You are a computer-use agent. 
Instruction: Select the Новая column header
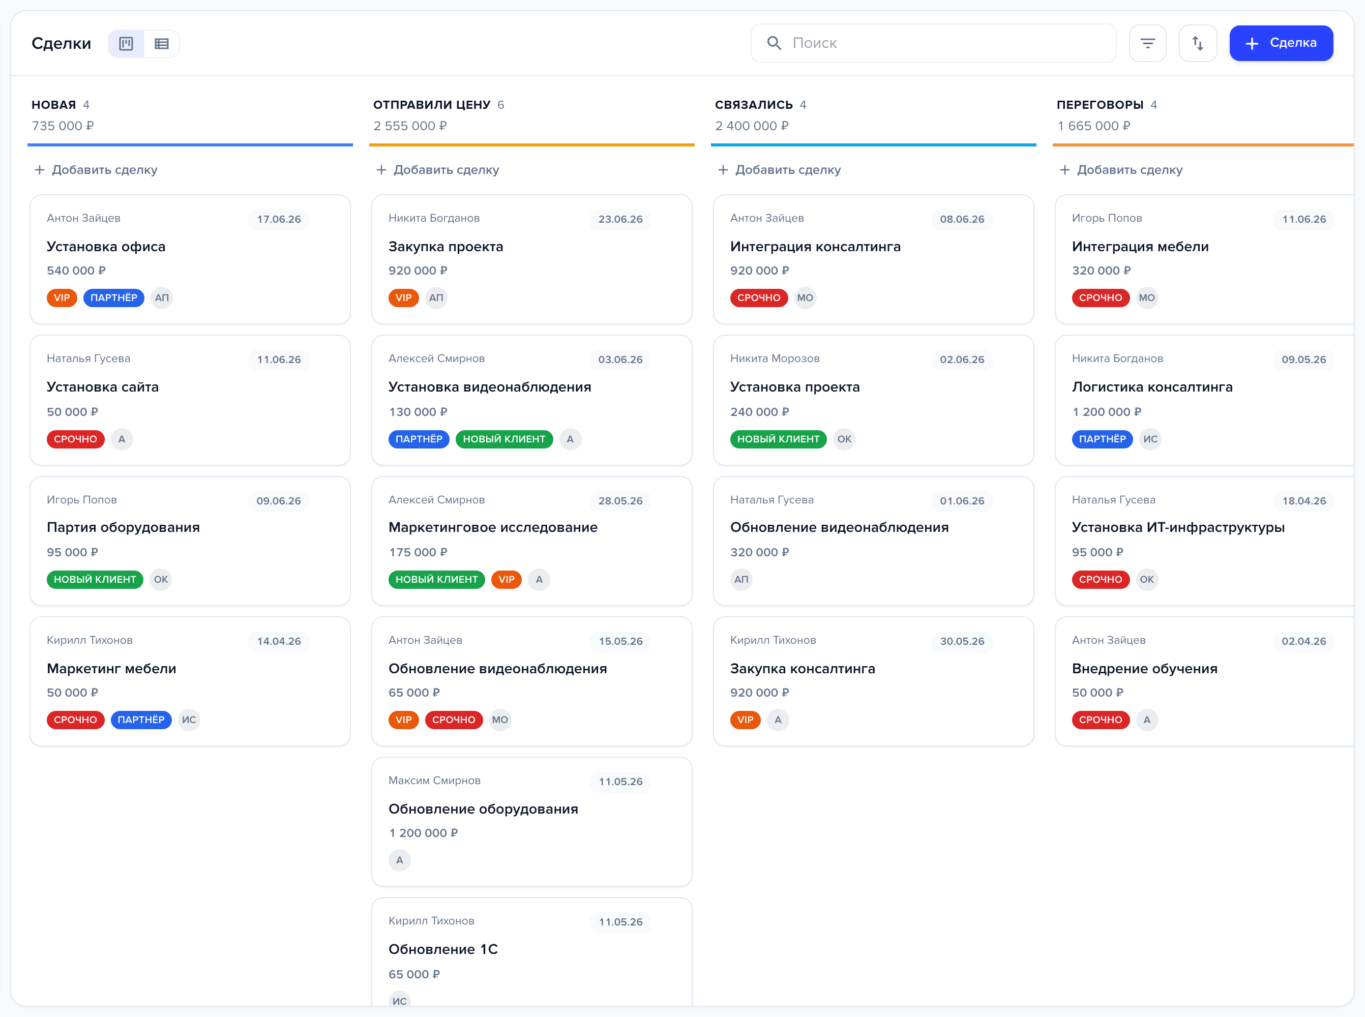click(53, 105)
